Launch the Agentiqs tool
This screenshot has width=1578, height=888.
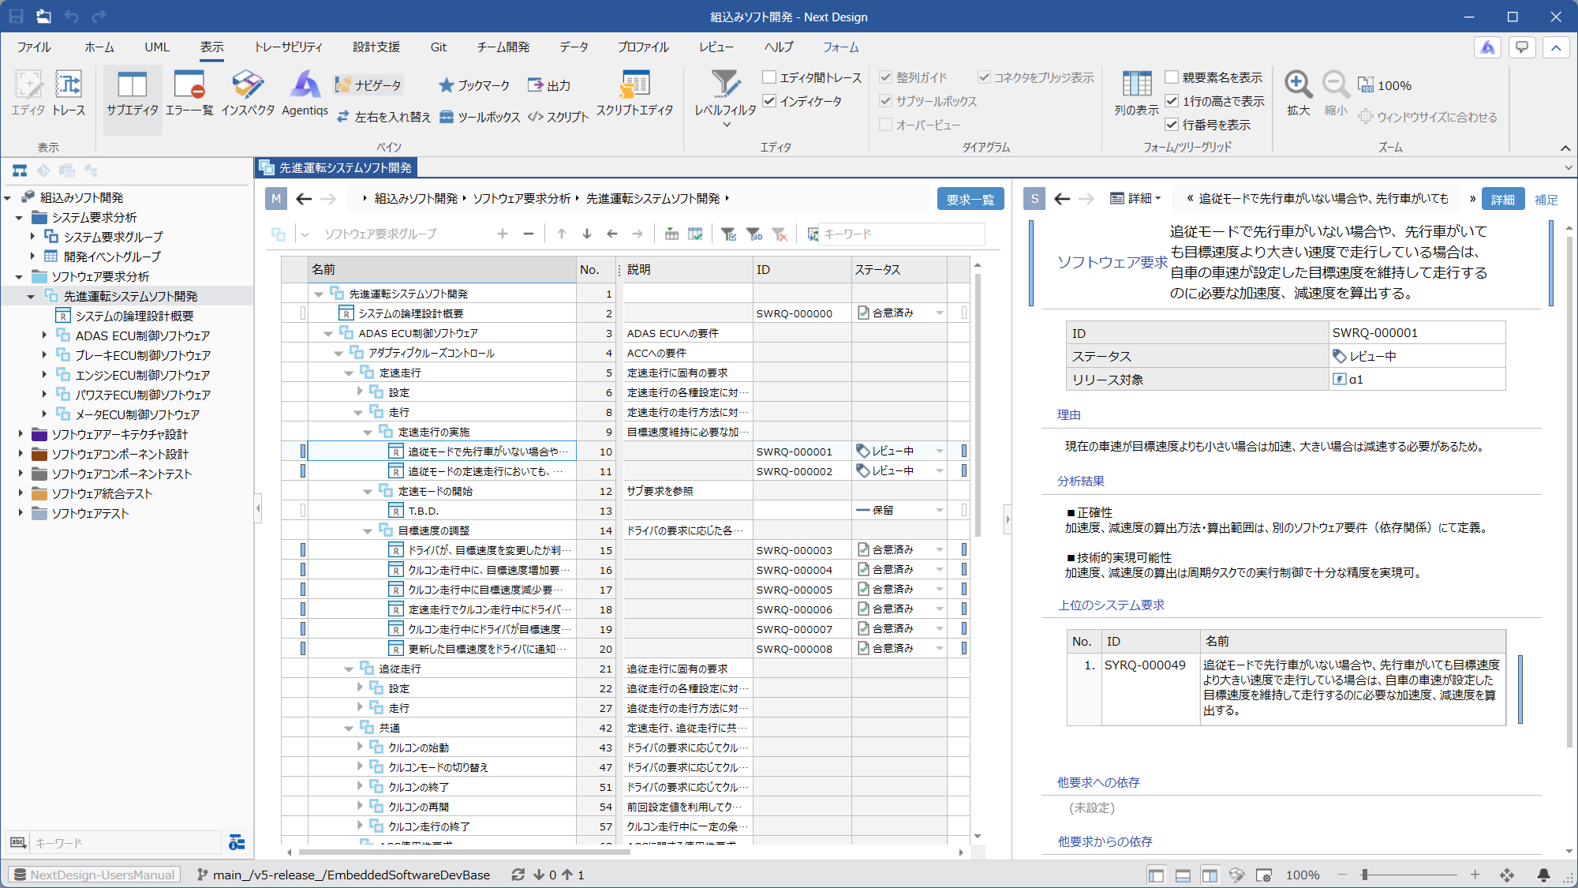[x=305, y=93]
